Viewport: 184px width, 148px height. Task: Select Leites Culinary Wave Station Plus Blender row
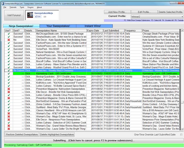pos(61,64)
